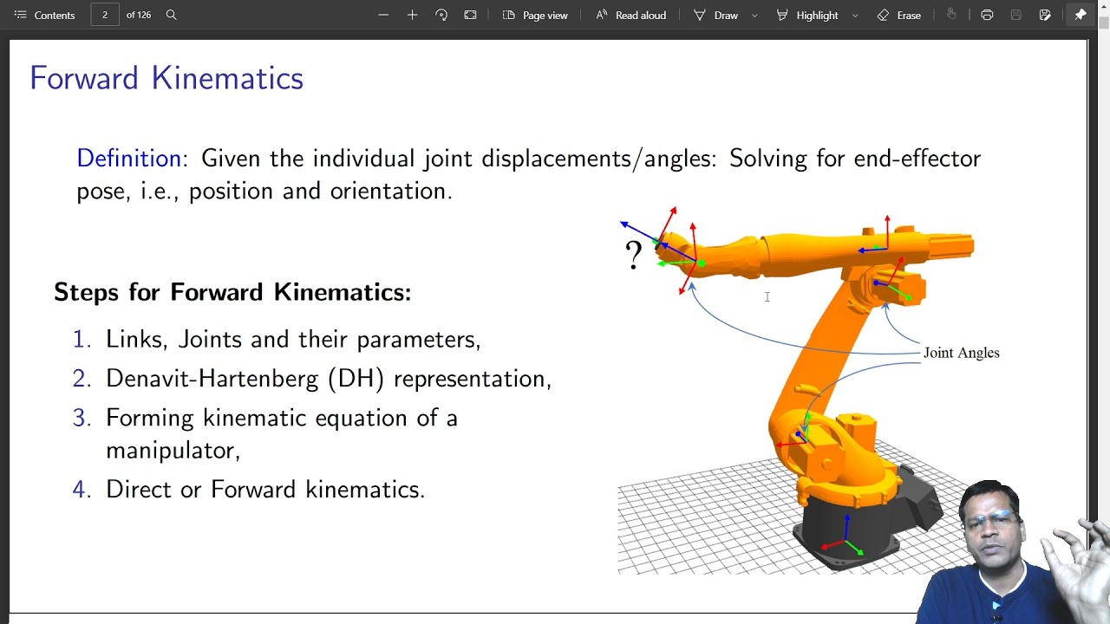Unpin the PDF toolbar

1081,15
